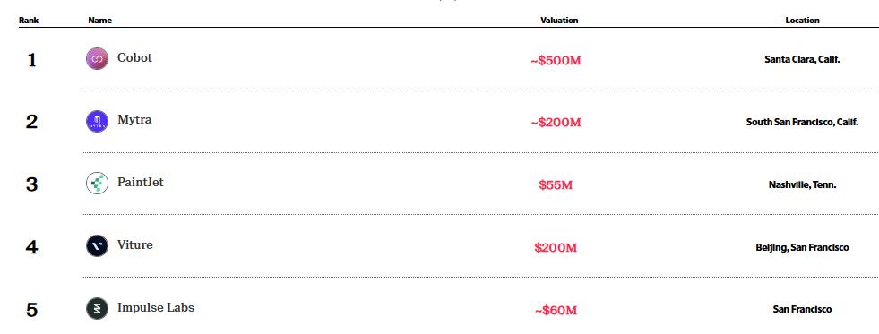Click the Santa Clara, Calif. location
This screenshot has height=334, width=879.
tap(802, 59)
